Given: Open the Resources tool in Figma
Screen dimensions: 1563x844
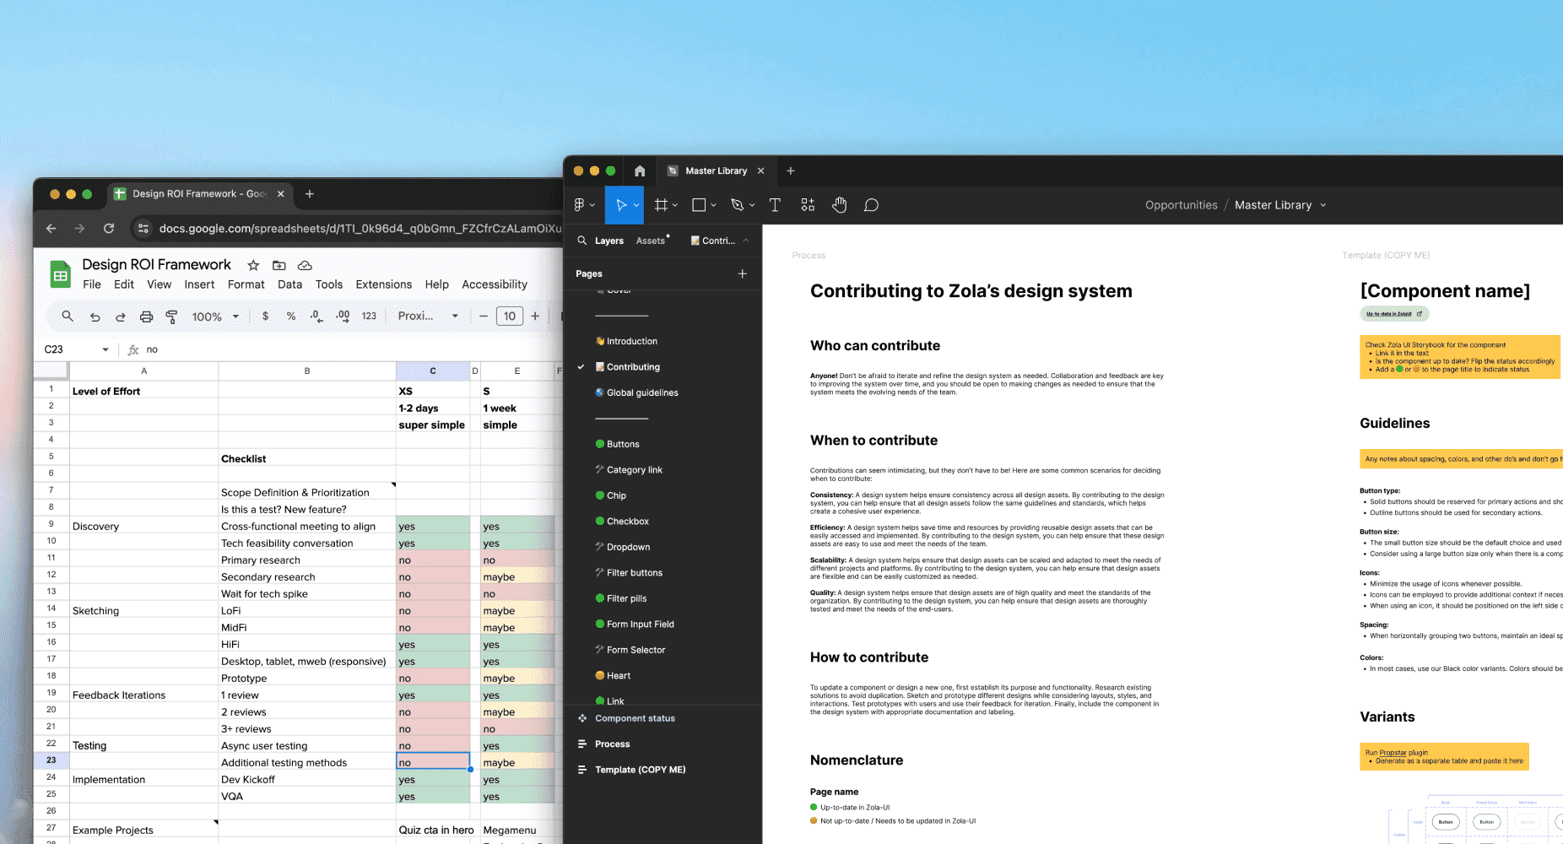Looking at the screenshot, I should click(808, 205).
